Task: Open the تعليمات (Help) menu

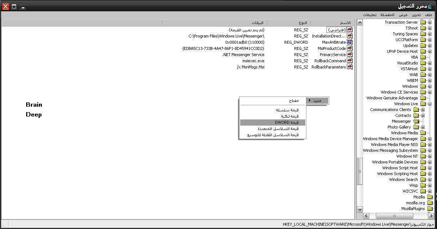Action: tap(370, 15)
